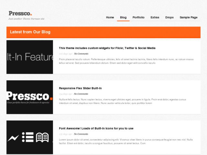
Task: Open Responsive Flex Slider Built-In post
Action: [x=80, y=88]
